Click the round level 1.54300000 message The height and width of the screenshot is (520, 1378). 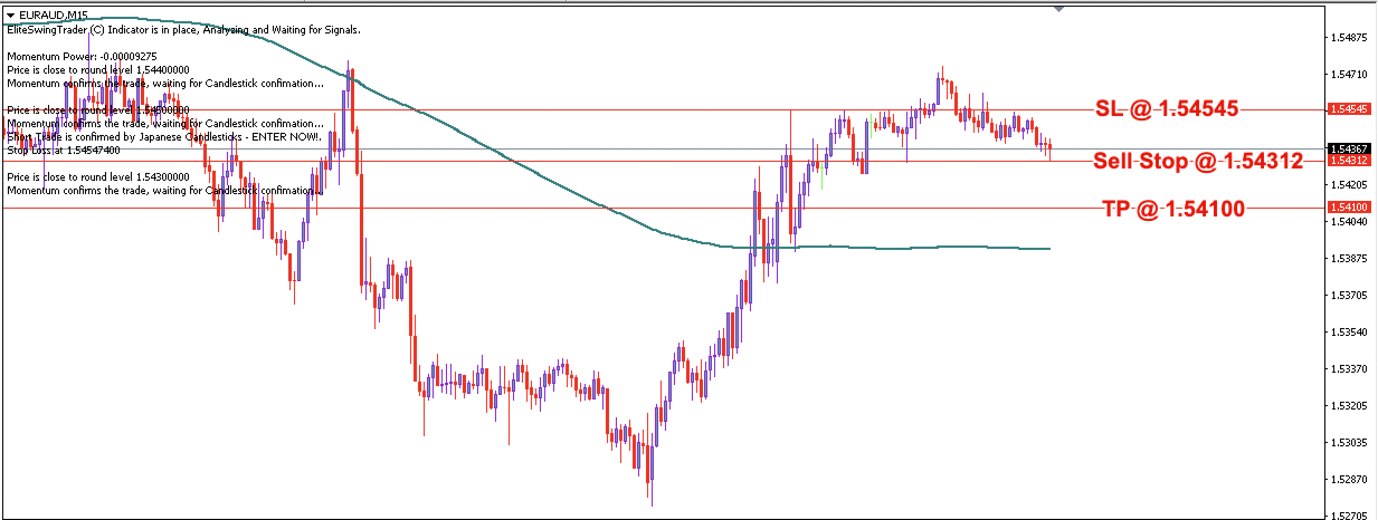(98, 177)
